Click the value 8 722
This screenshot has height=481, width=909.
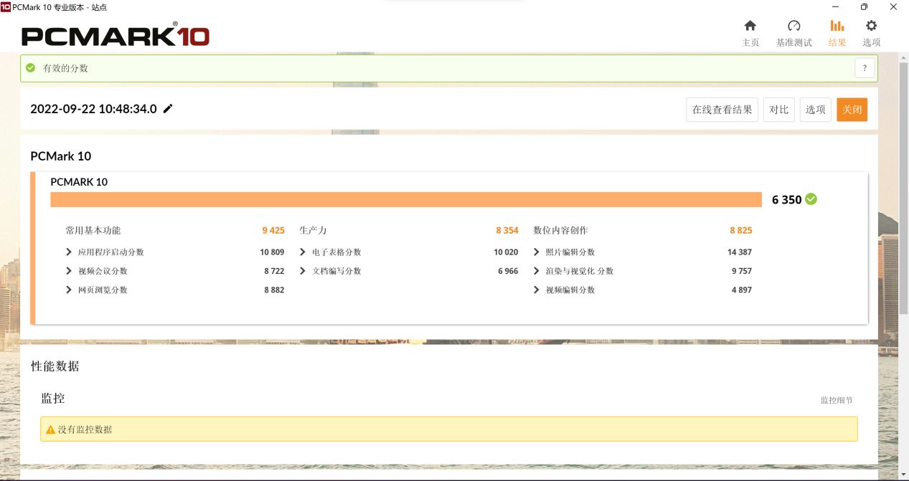274,271
